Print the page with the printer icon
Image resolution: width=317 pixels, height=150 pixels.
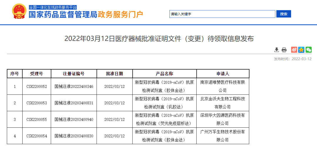click(284, 50)
